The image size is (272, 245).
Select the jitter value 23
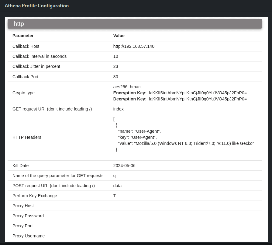(116, 66)
